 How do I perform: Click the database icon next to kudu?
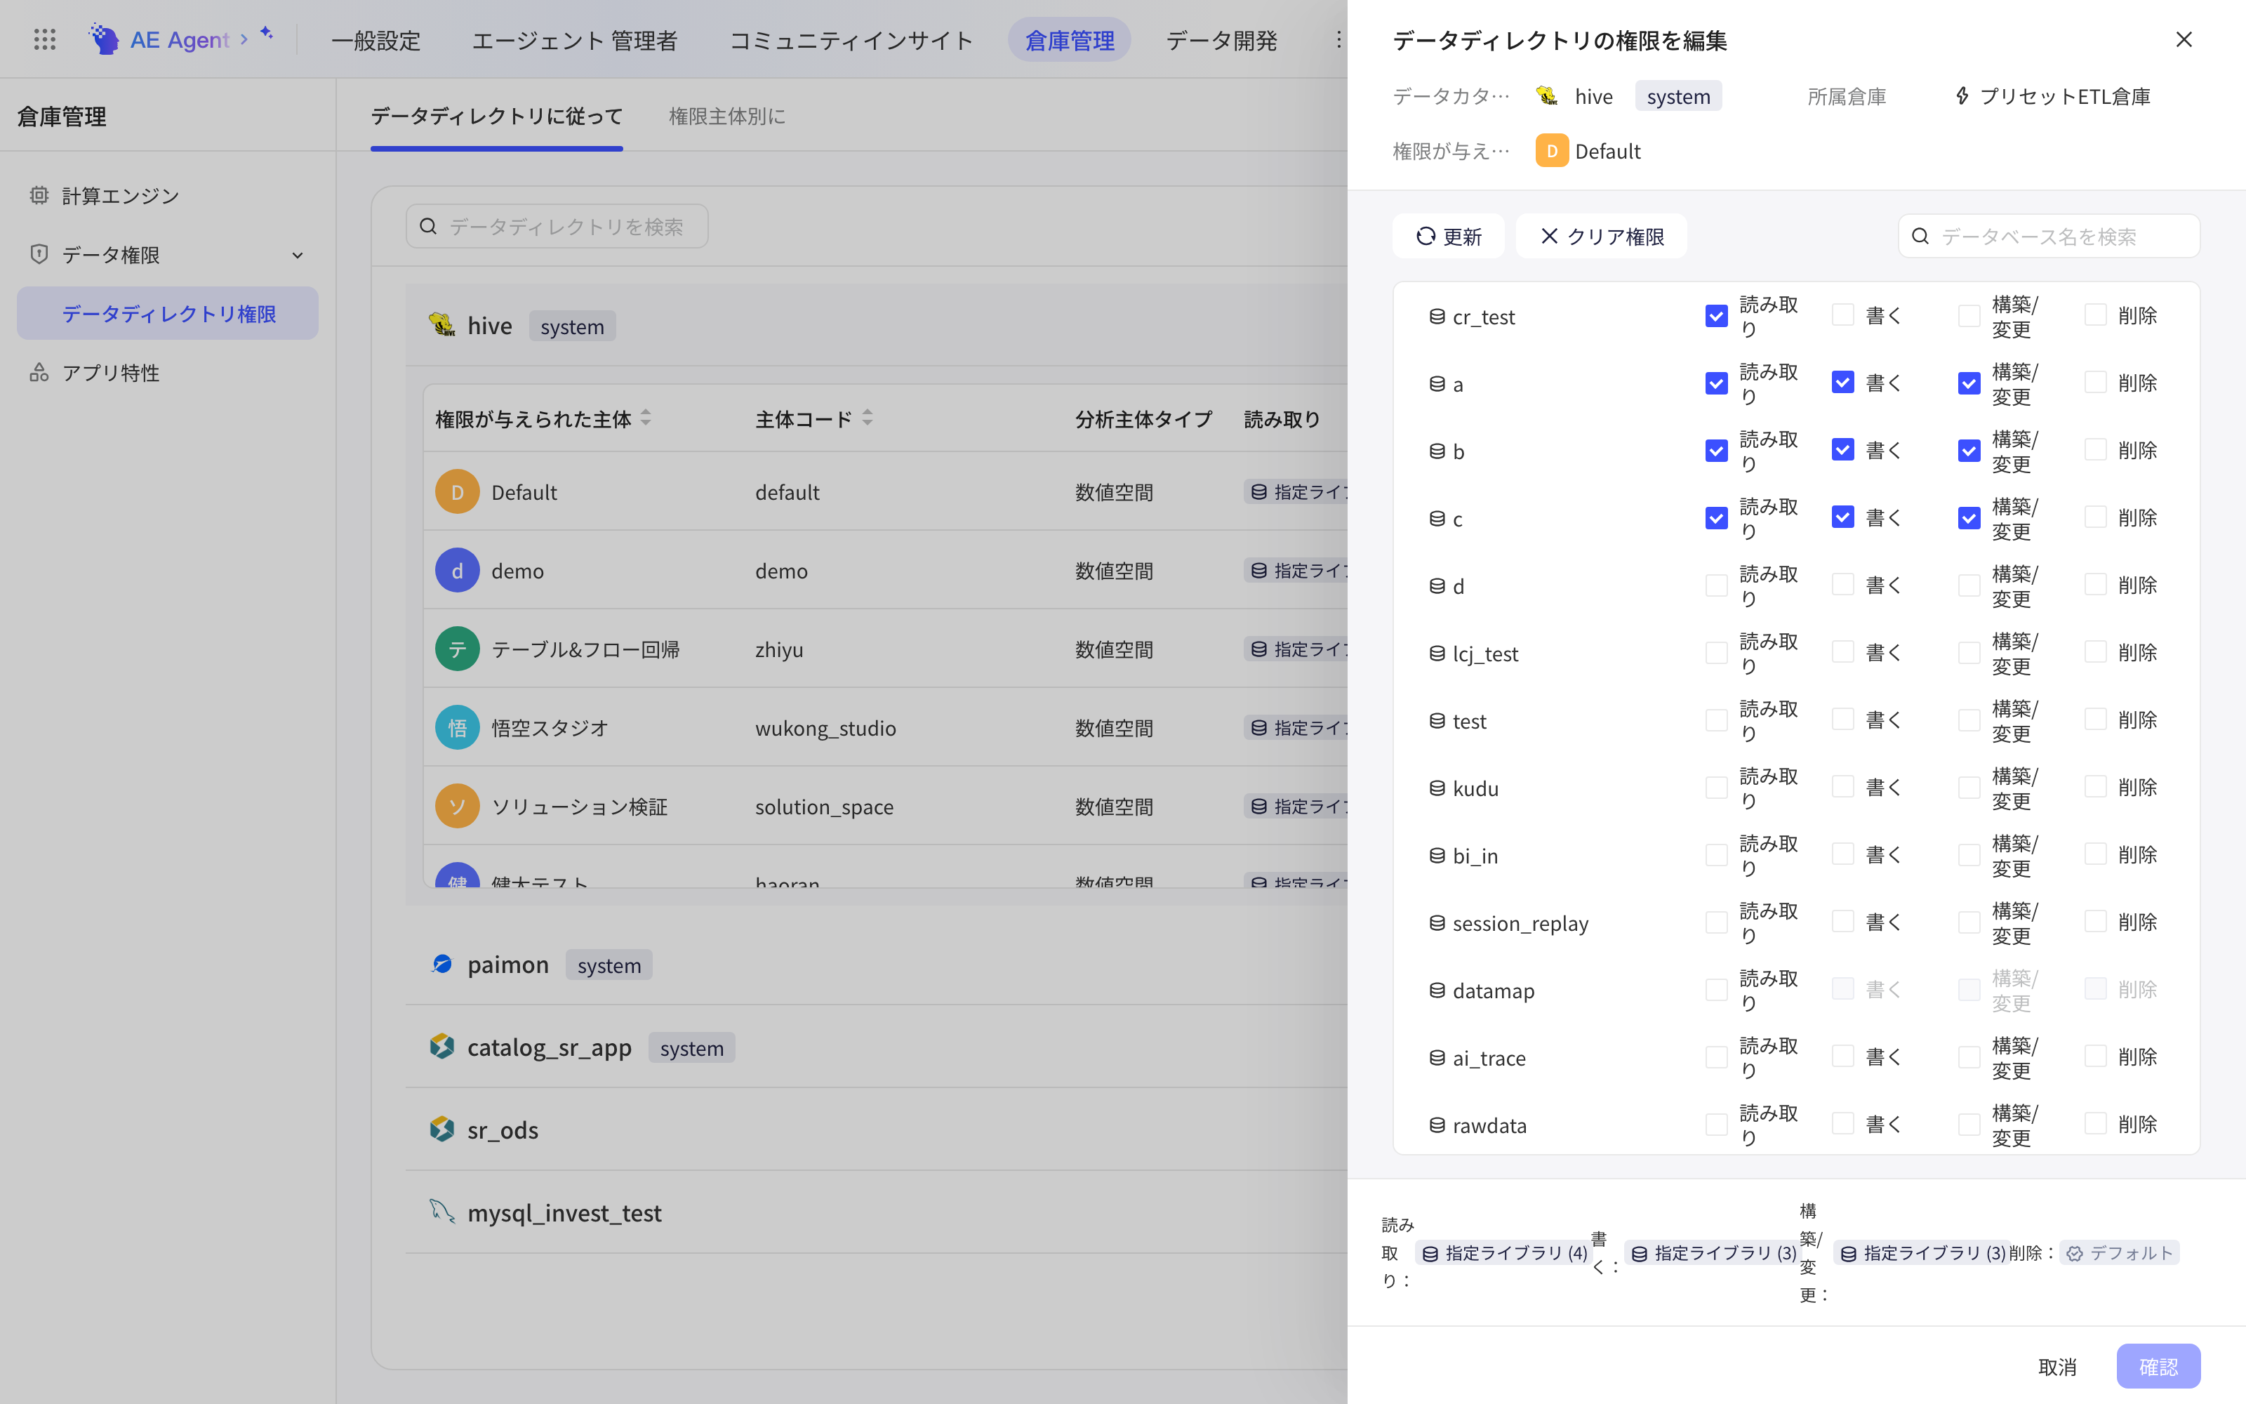[x=1437, y=788]
